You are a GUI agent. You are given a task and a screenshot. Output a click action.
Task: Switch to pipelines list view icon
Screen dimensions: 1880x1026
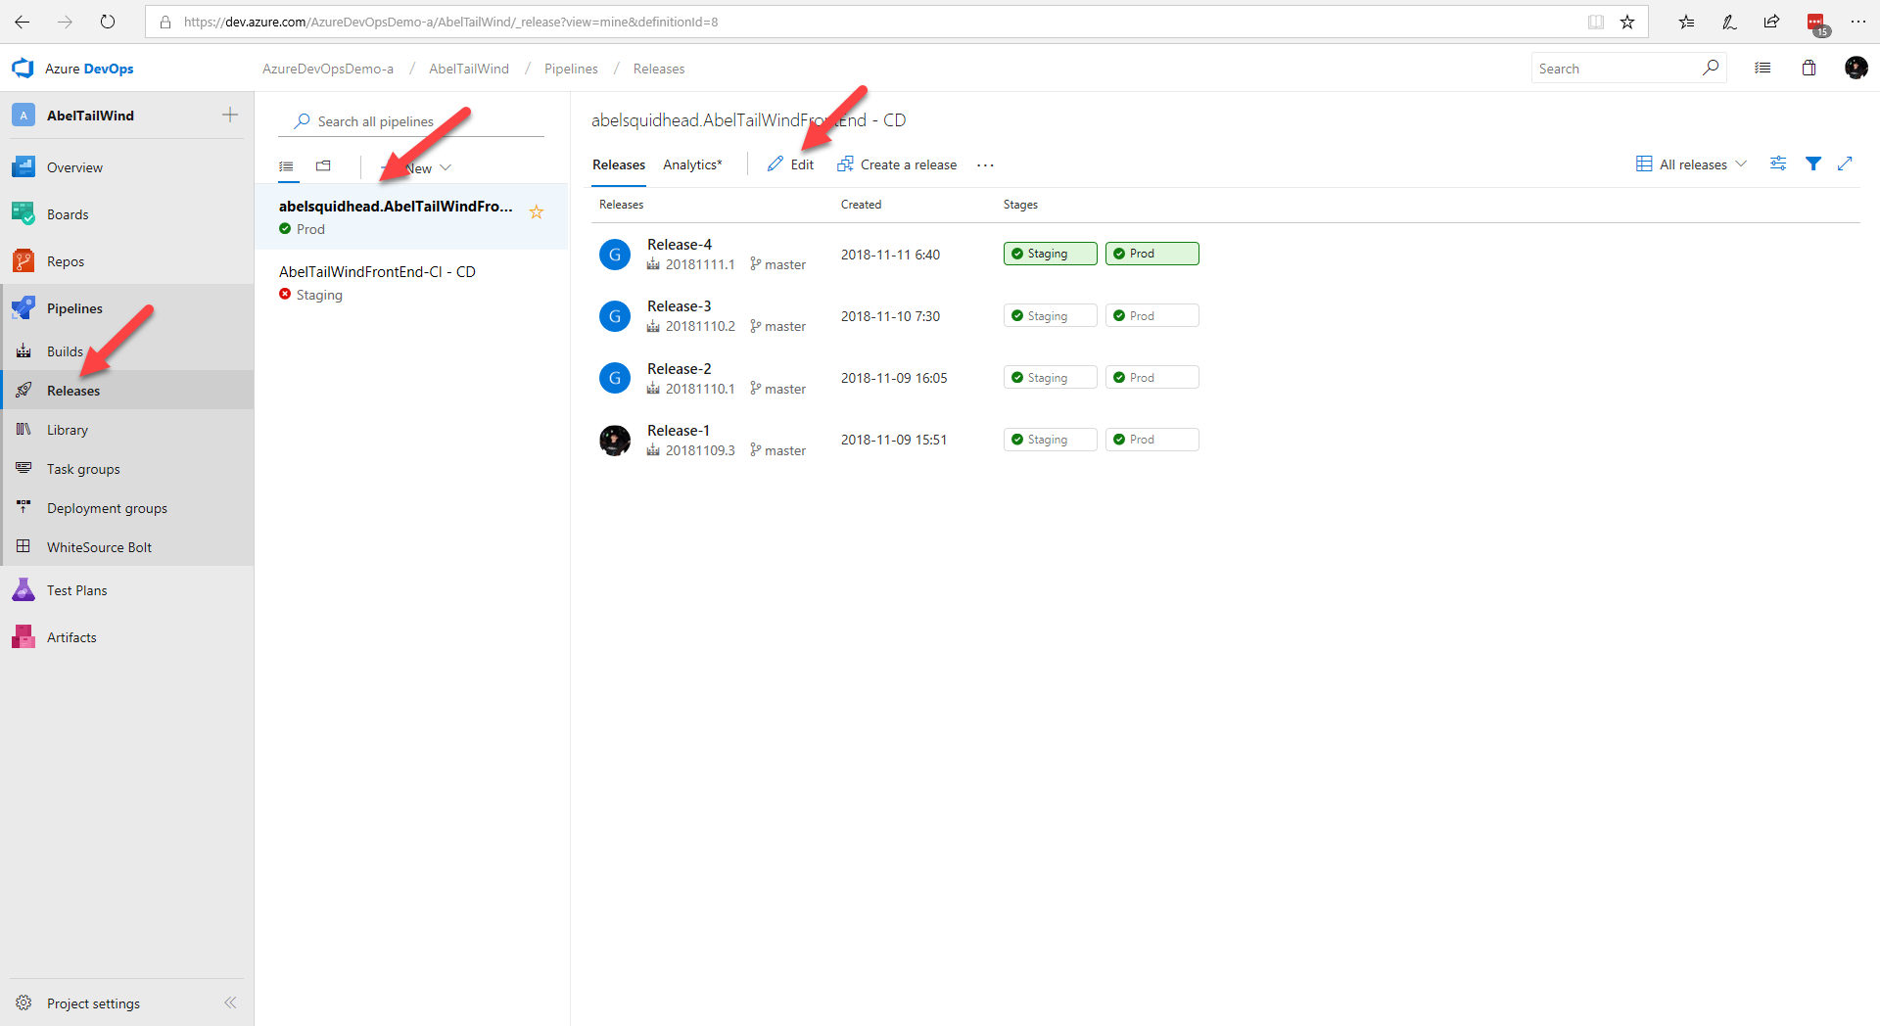click(286, 166)
